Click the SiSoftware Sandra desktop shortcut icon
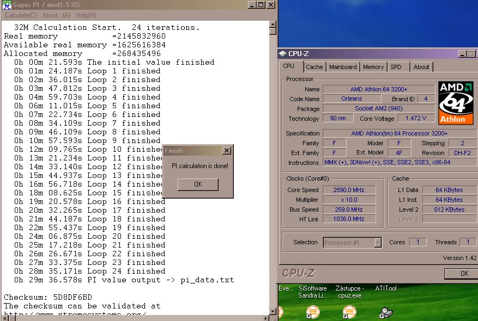The width and height of the screenshot is (478, 321). coord(313,312)
